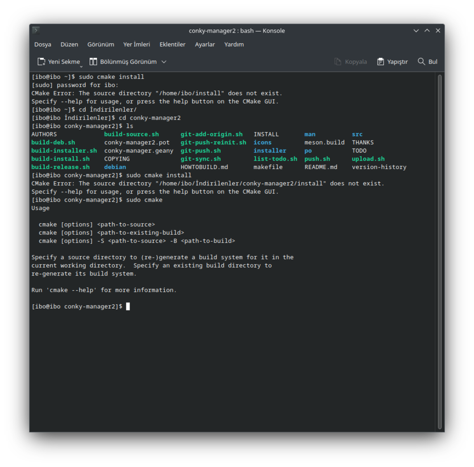The width and height of the screenshot is (474, 467).
Task: Open the Dosya menu
Action: [x=43, y=44]
